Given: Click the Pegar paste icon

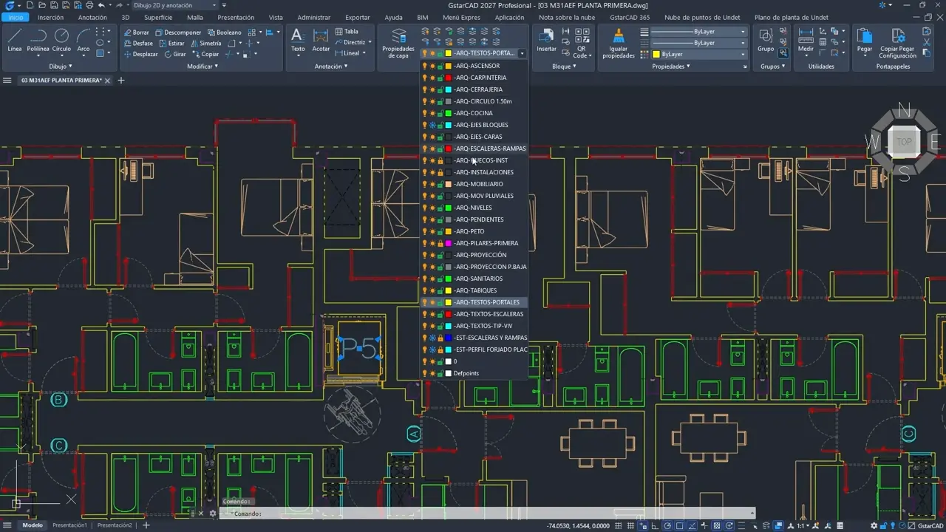Looking at the screenshot, I should pos(865,40).
